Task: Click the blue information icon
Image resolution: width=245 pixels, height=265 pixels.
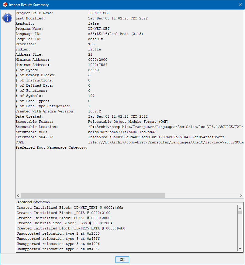Action: pos(7,18)
